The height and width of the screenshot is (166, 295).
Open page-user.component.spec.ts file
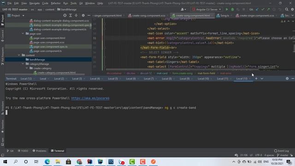click(x=50, y=47)
